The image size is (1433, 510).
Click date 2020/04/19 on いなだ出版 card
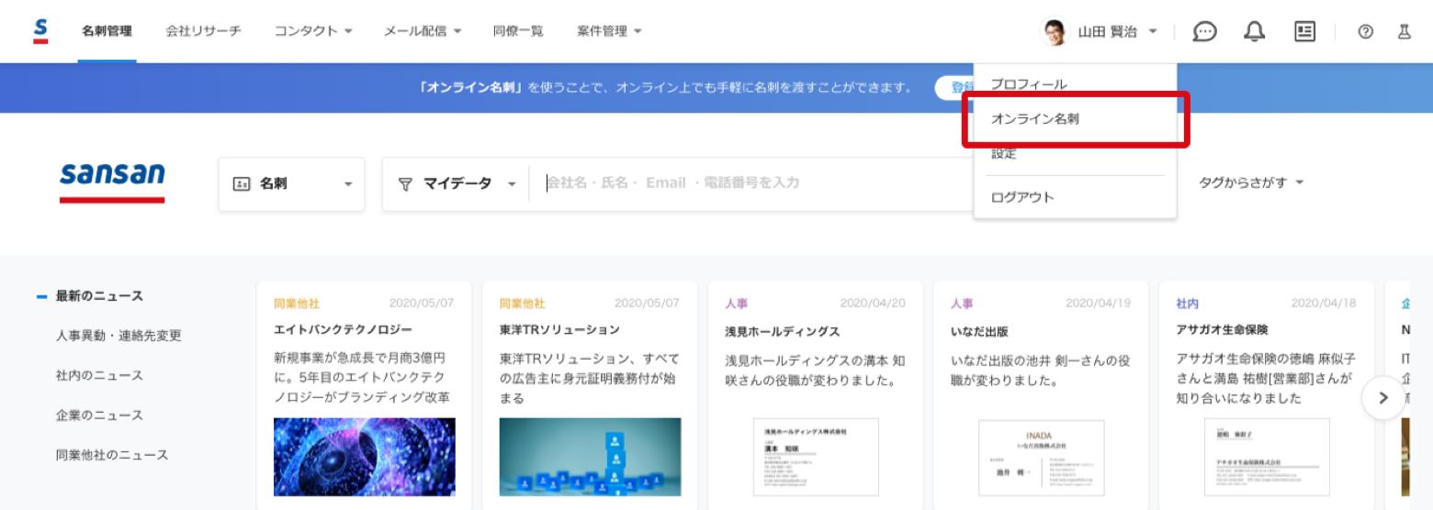pyautogui.click(x=1099, y=304)
